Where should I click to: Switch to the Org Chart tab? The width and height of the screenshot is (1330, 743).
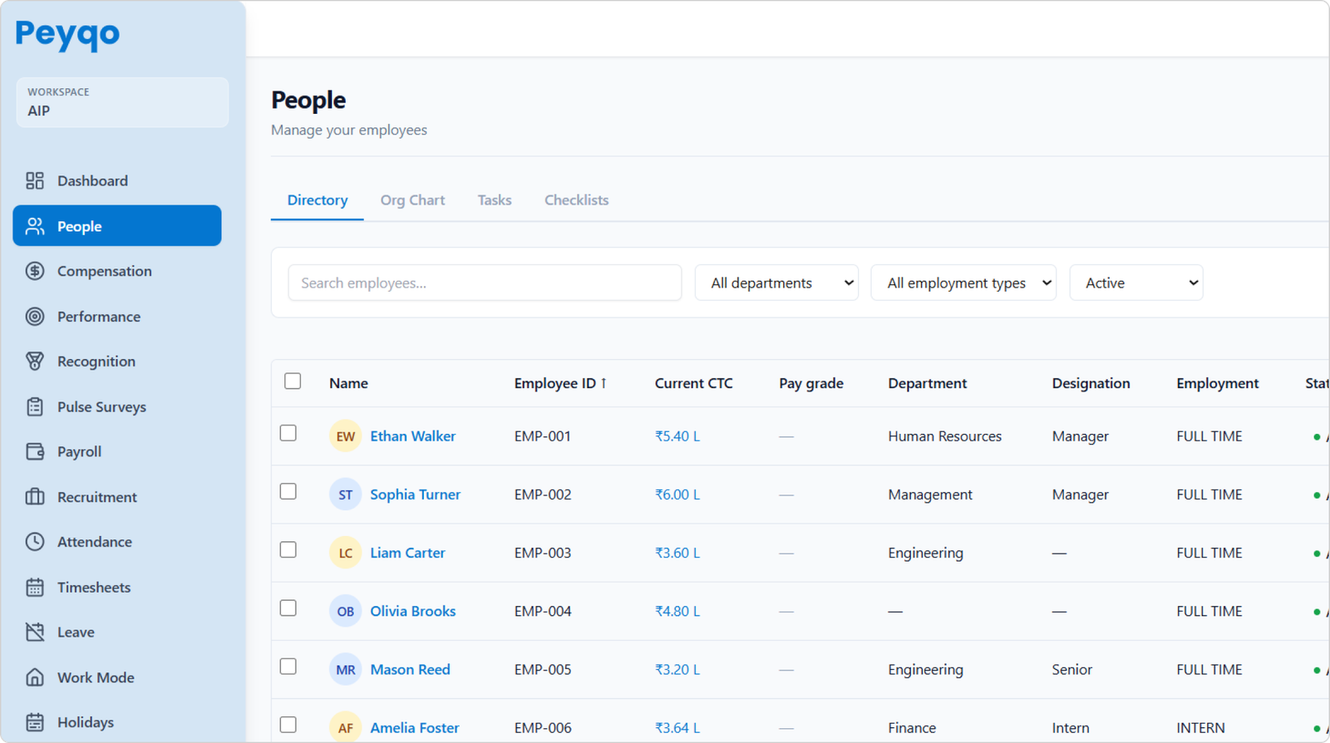(x=412, y=200)
